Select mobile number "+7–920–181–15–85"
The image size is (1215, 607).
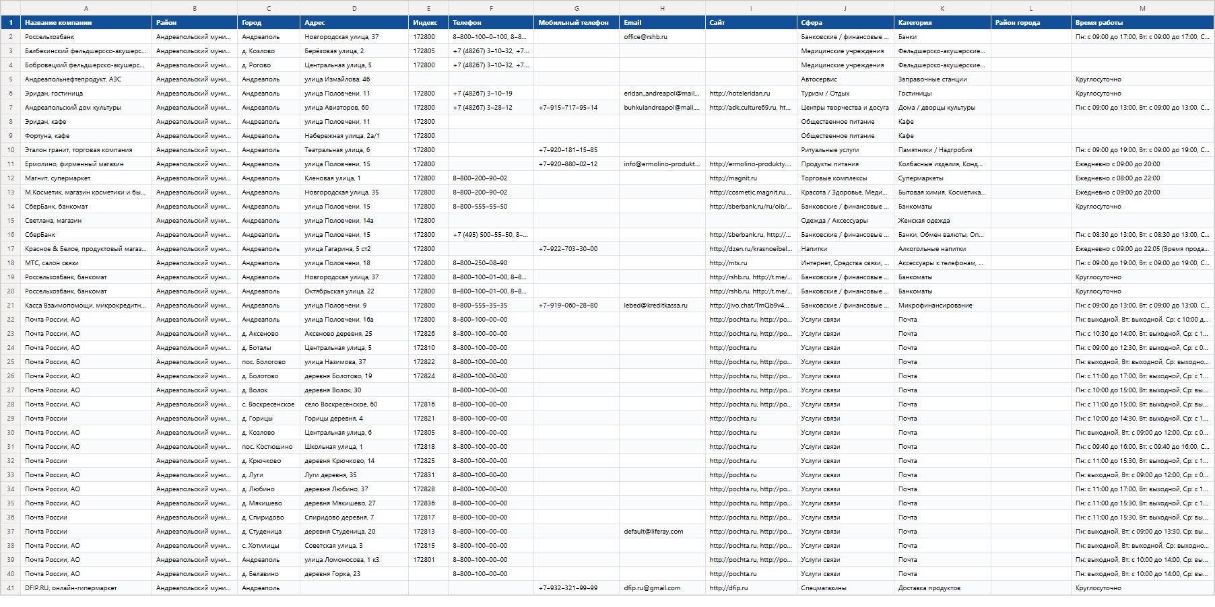click(577, 149)
